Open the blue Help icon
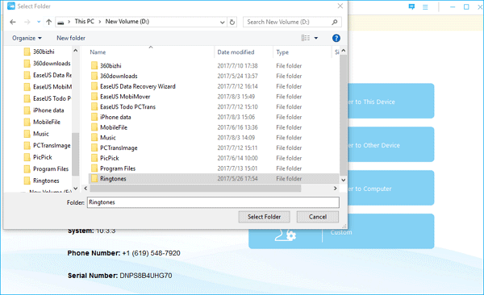 [x=336, y=38]
